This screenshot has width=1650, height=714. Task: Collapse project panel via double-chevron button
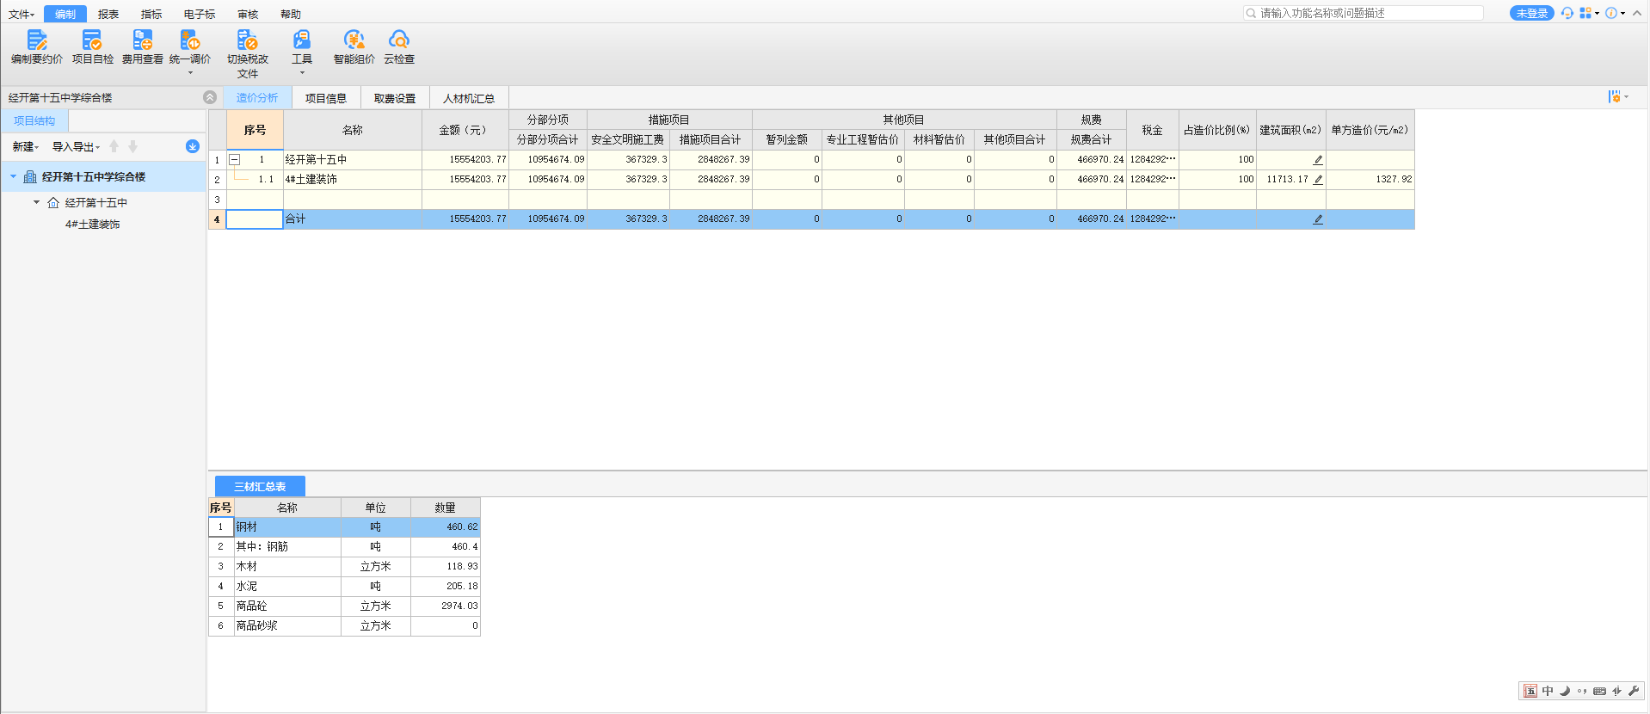tap(210, 97)
